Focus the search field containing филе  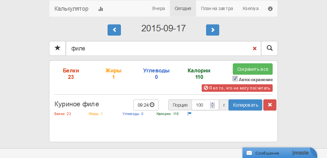click(163, 48)
